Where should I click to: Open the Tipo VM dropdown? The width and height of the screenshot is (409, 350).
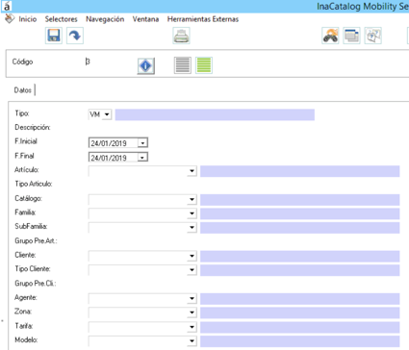coord(107,114)
